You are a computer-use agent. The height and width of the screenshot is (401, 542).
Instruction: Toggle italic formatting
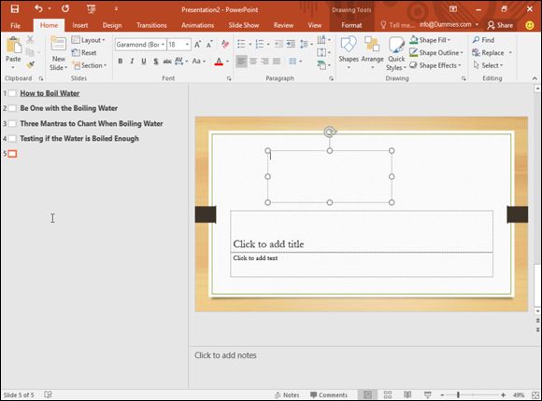coord(132,62)
